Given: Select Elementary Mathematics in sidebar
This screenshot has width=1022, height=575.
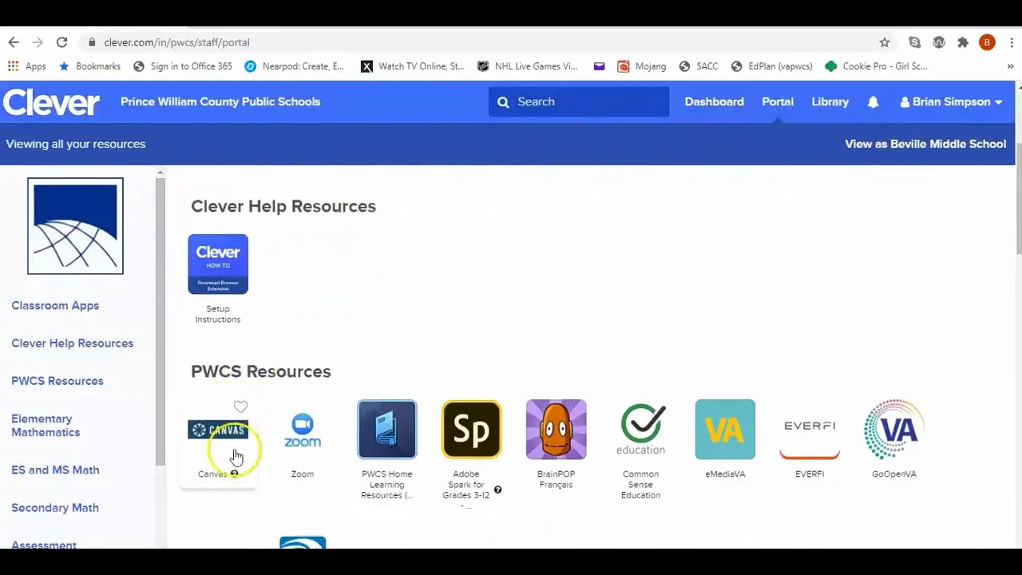Looking at the screenshot, I should (46, 426).
